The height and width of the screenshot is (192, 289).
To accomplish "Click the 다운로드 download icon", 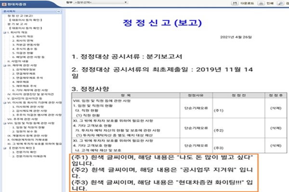I will click(235, 3).
